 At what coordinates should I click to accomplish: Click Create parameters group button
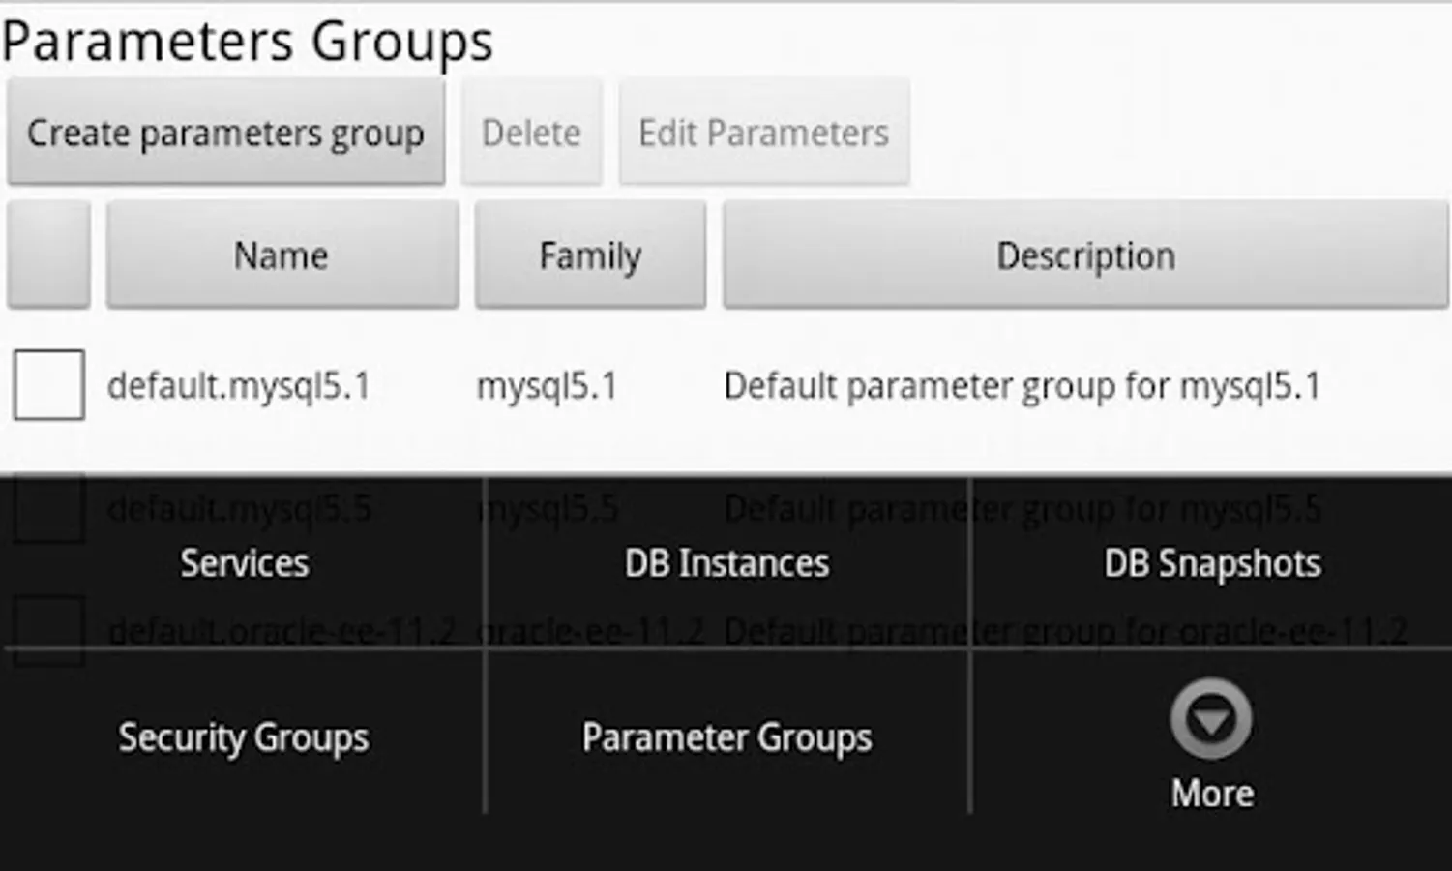coord(225,133)
